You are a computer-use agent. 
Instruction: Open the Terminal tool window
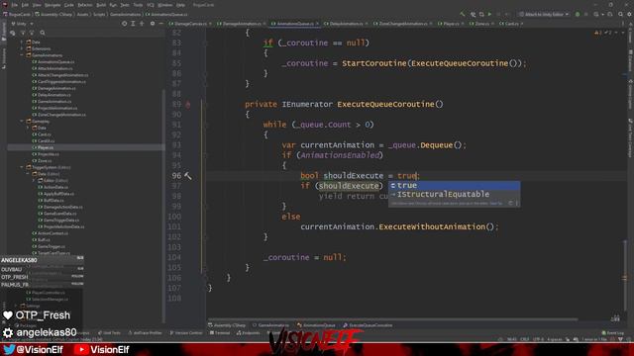[220, 333]
